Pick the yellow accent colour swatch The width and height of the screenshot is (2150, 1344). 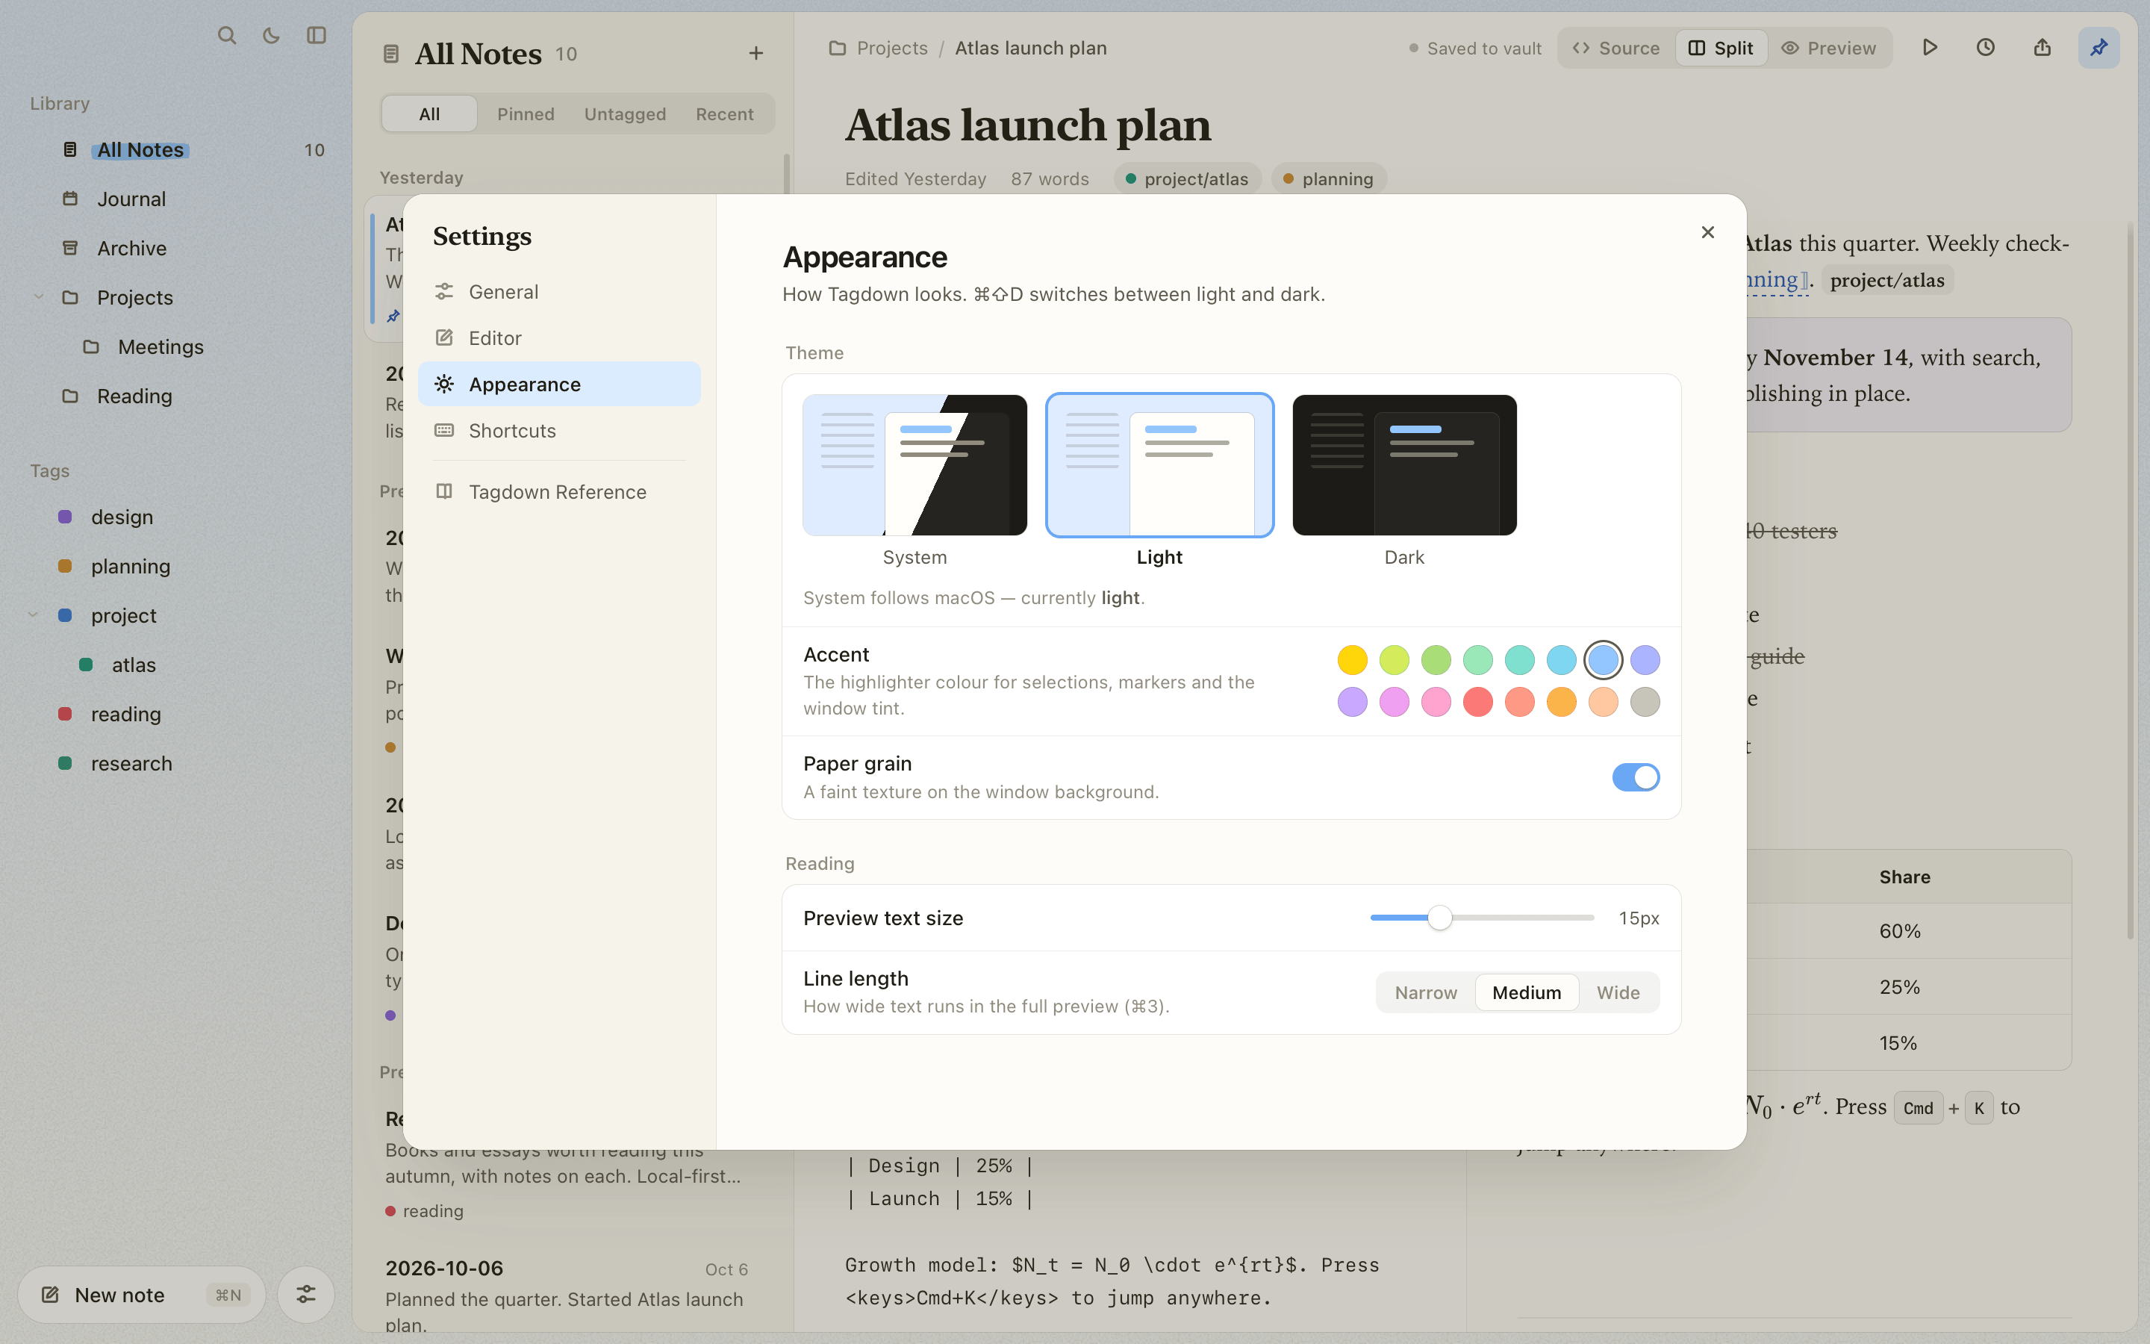point(1352,659)
